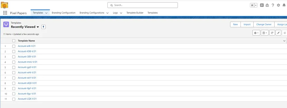Check the box for Account-gp0-V.01
Viewport: 287px width, 108px height.
[x=14, y=67]
